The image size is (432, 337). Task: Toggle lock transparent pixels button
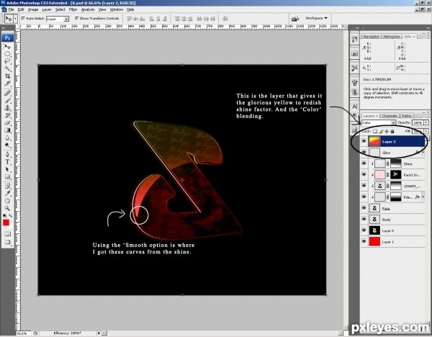tap(375, 132)
